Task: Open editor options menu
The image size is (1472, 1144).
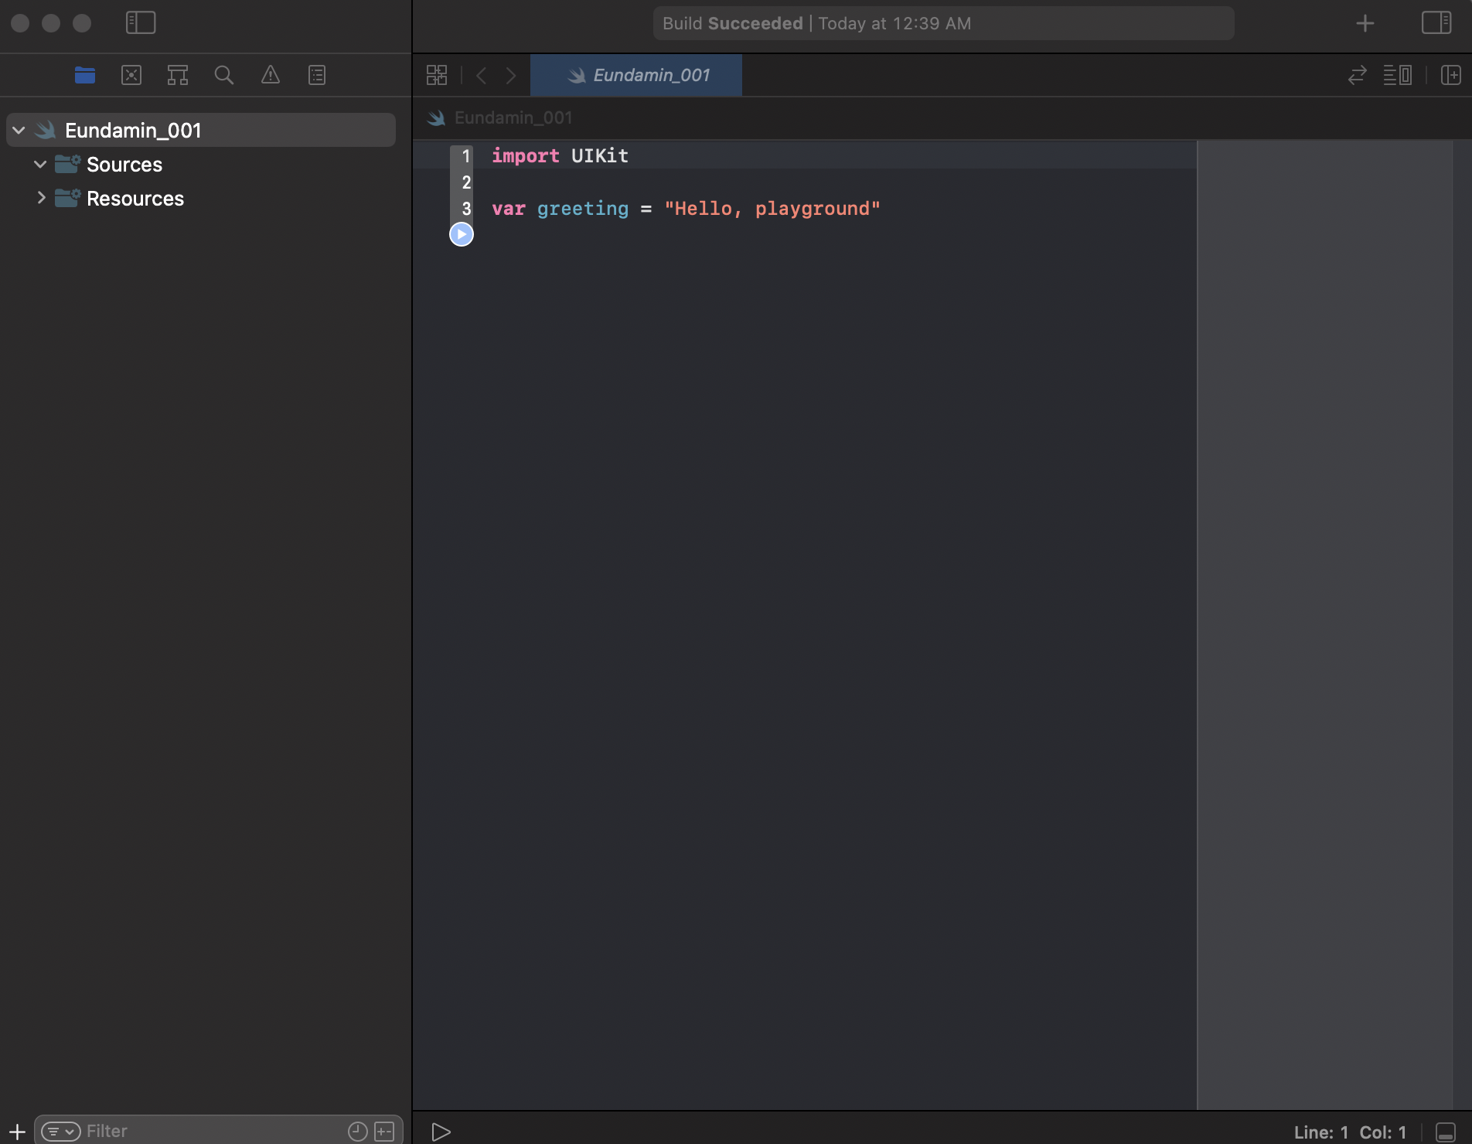Action: point(1398,75)
